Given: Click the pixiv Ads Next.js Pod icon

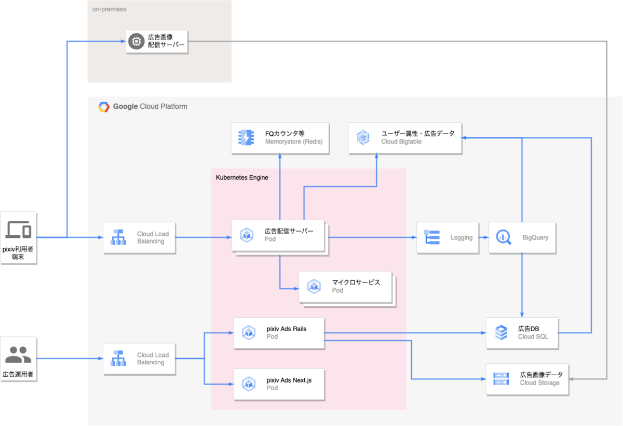Looking at the screenshot, I should [249, 384].
